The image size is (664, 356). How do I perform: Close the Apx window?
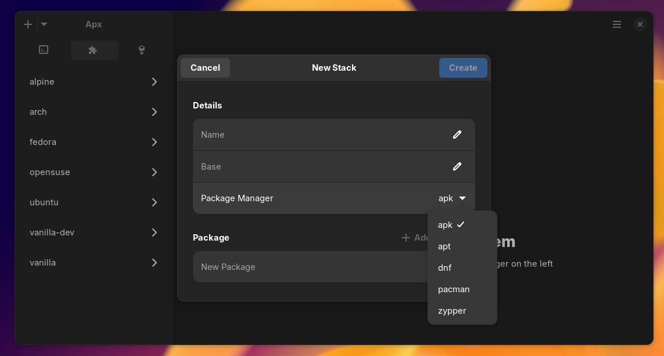click(x=640, y=24)
